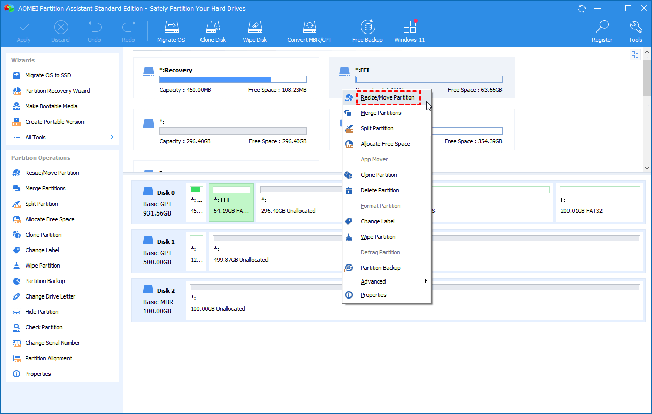Select Wipe Disk toolbar icon
The image size is (652, 414).
[x=255, y=31]
